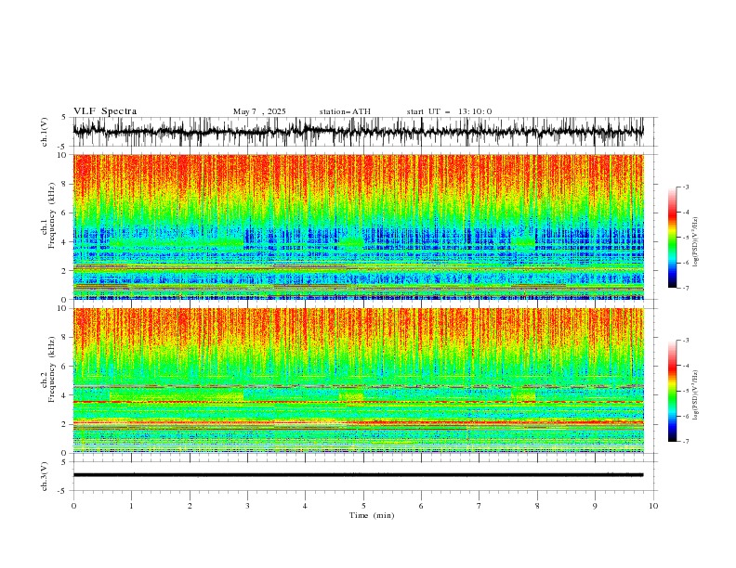Select the "ch.1(V)" waveform axis label
This screenshot has height=568, width=736.
coord(45,132)
